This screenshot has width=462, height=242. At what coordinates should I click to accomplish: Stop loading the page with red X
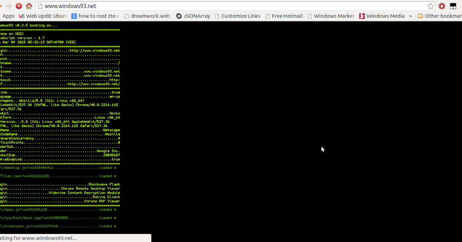[18, 6]
